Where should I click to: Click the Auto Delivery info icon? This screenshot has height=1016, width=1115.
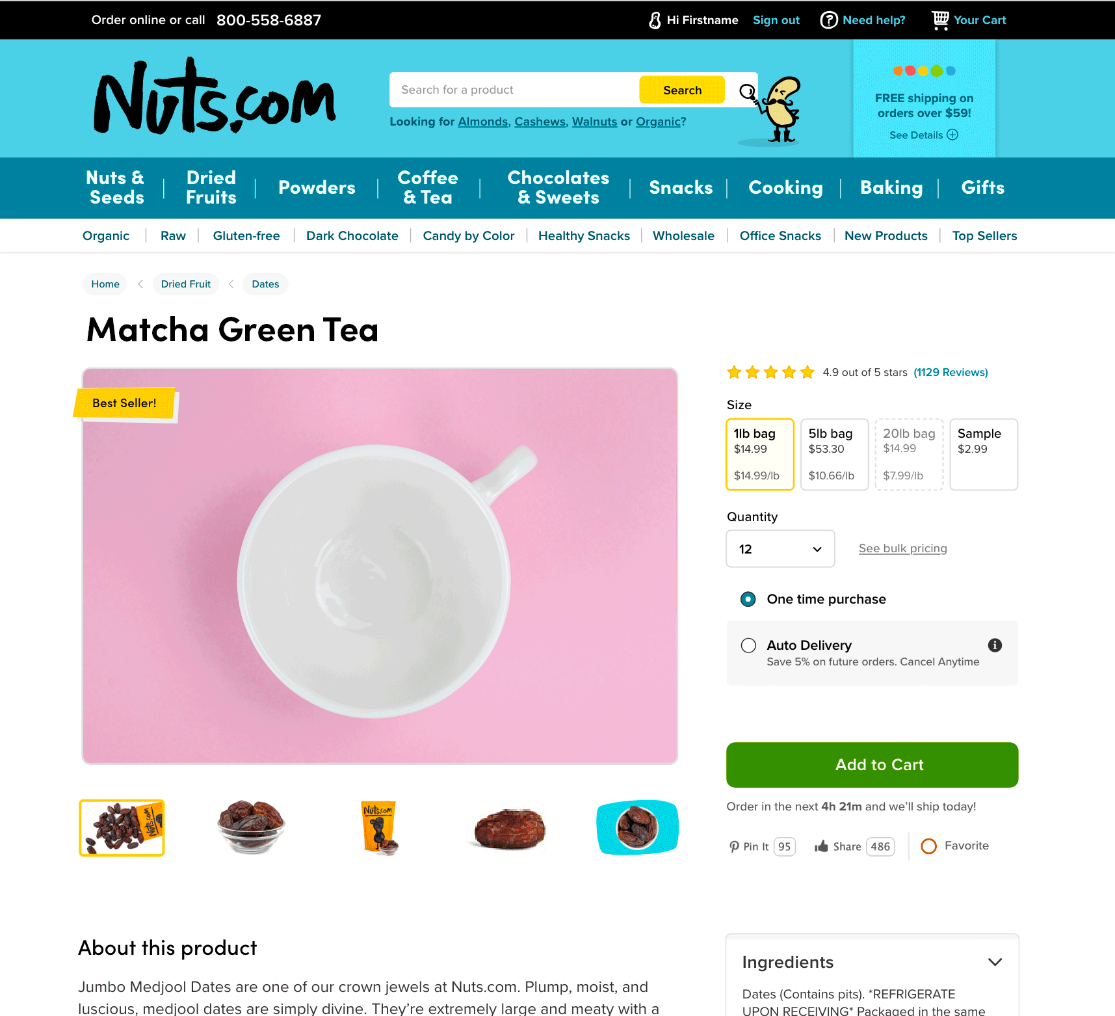[x=995, y=645]
